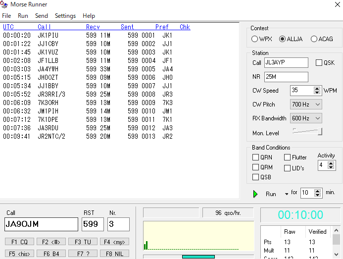
Task: Click the Call entry field with JA9OJM
Action: 41,224
